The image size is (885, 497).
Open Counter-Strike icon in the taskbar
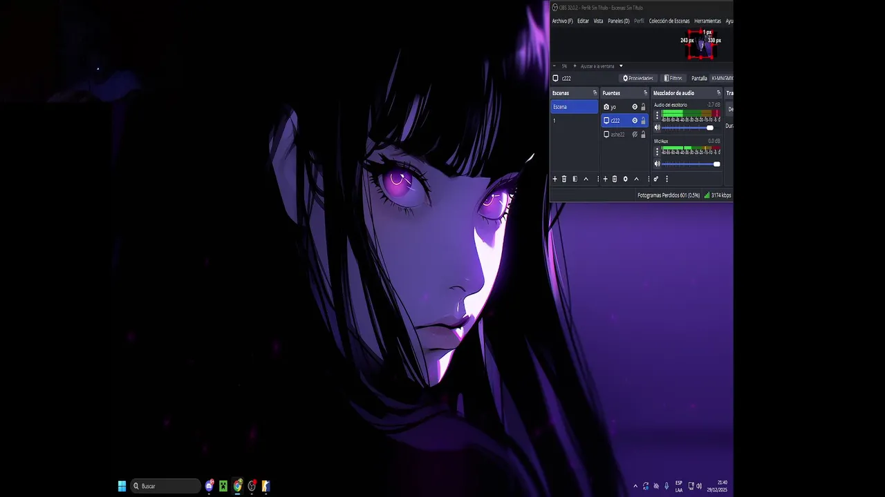tap(265, 486)
